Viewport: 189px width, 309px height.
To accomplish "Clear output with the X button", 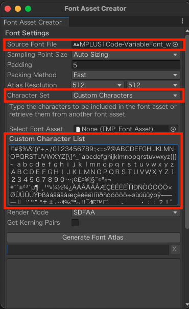I will click(x=174, y=249).
